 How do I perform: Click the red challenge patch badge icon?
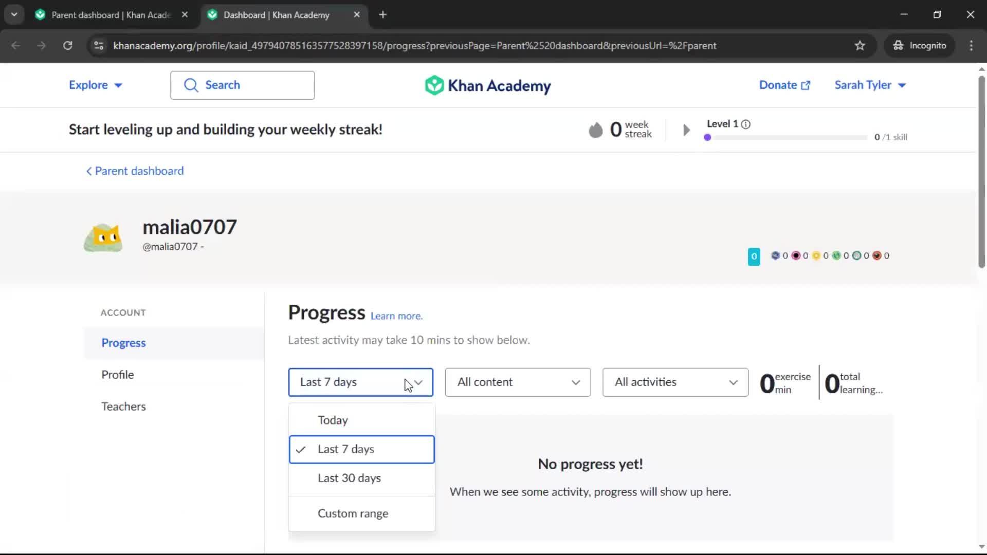[x=877, y=255]
